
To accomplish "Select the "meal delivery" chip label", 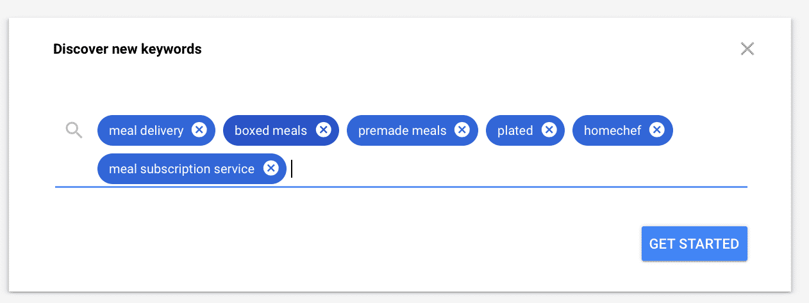I will click(x=146, y=130).
